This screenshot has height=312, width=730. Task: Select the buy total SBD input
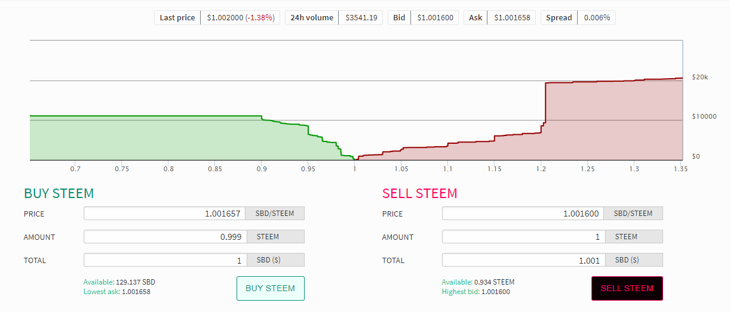point(164,260)
